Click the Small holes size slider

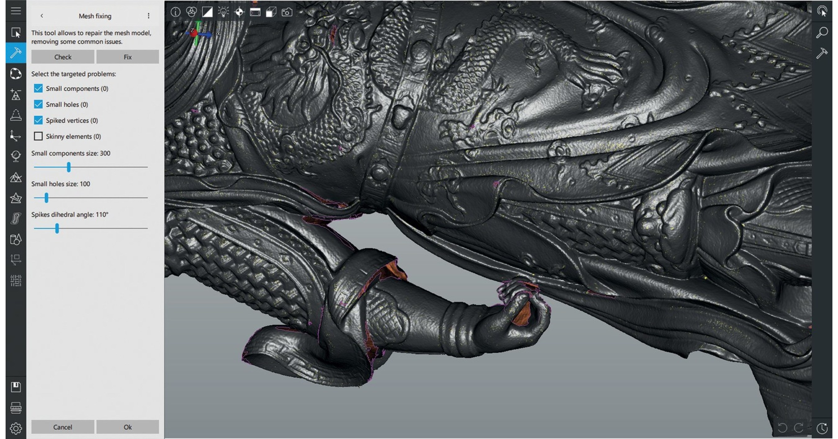47,197
